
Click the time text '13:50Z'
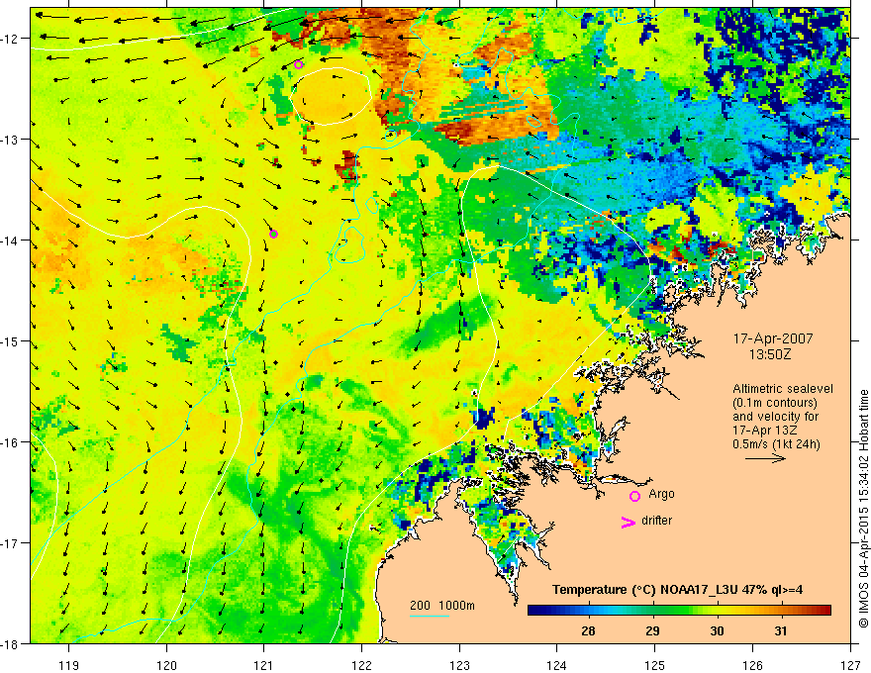point(770,354)
